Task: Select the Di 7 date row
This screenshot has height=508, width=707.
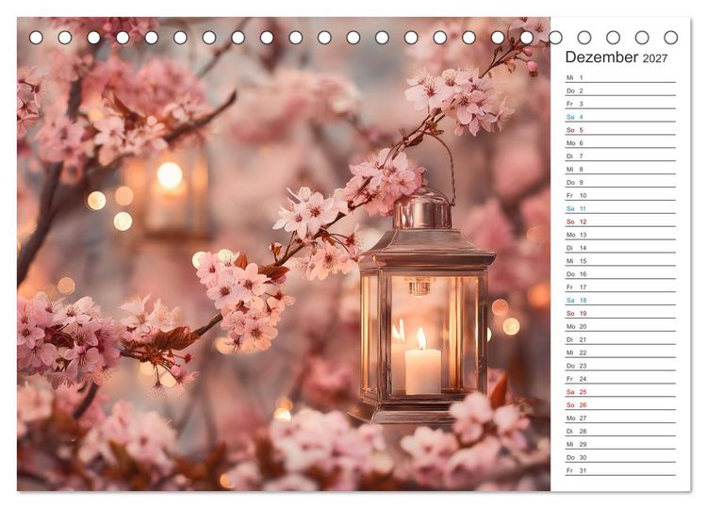Action: (x=620, y=156)
